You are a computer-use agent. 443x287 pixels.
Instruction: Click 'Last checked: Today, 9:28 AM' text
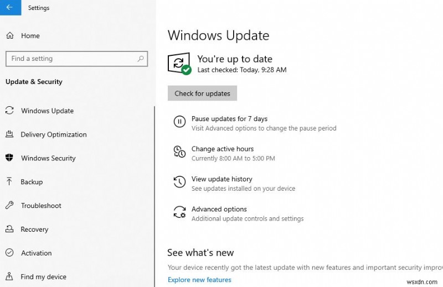click(242, 70)
